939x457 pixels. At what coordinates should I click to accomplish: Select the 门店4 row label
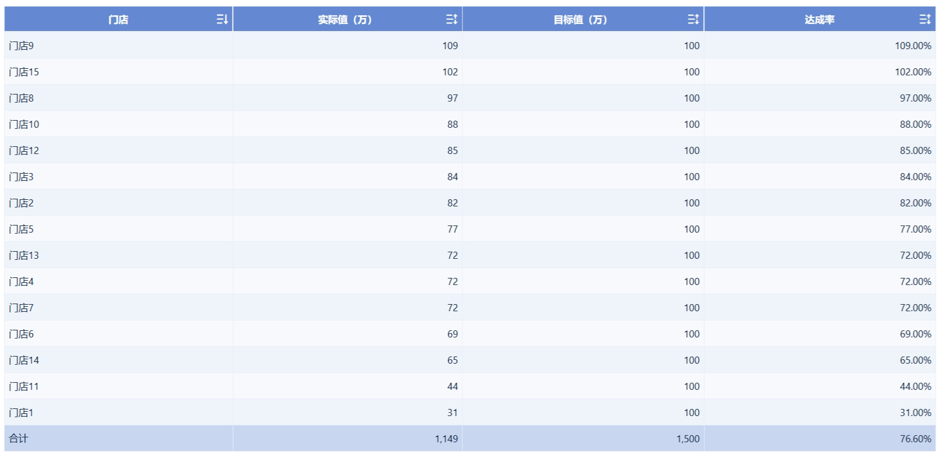tap(21, 282)
